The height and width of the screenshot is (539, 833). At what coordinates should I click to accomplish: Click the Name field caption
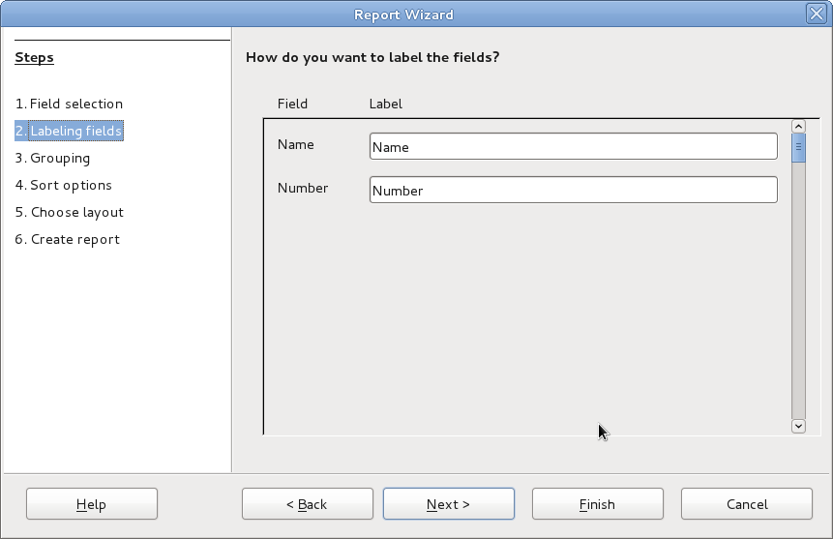point(296,144)
